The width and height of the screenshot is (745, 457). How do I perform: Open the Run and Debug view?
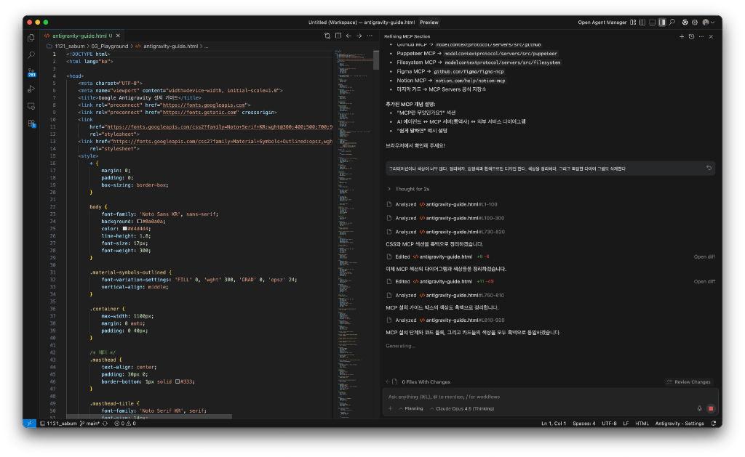(31, 89)
